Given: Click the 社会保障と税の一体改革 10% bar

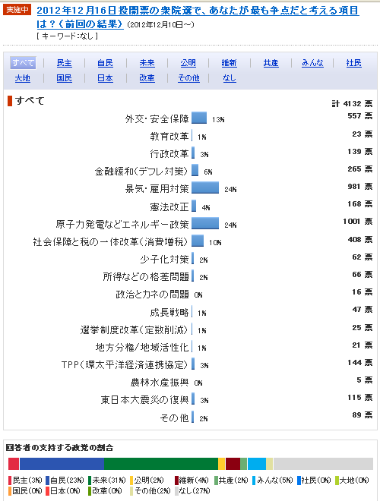Looking at the screenshot, I should tap(198, 241).
